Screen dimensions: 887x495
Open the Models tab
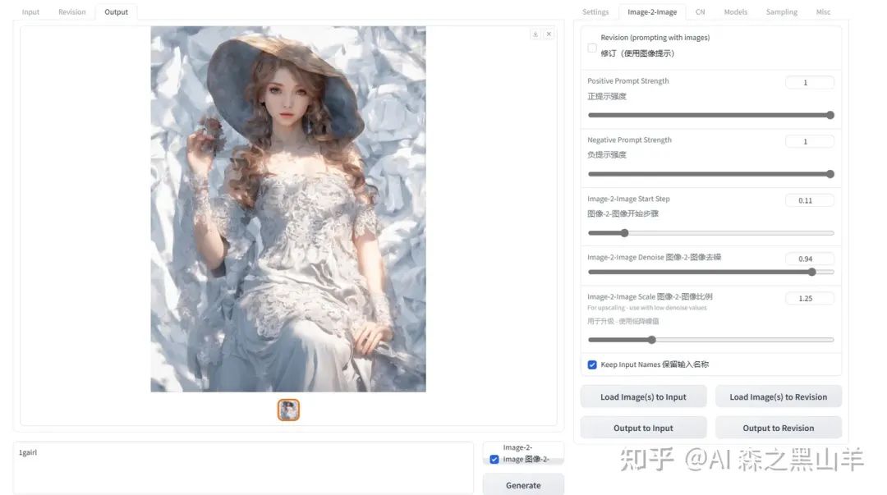(x=735, y=11)
